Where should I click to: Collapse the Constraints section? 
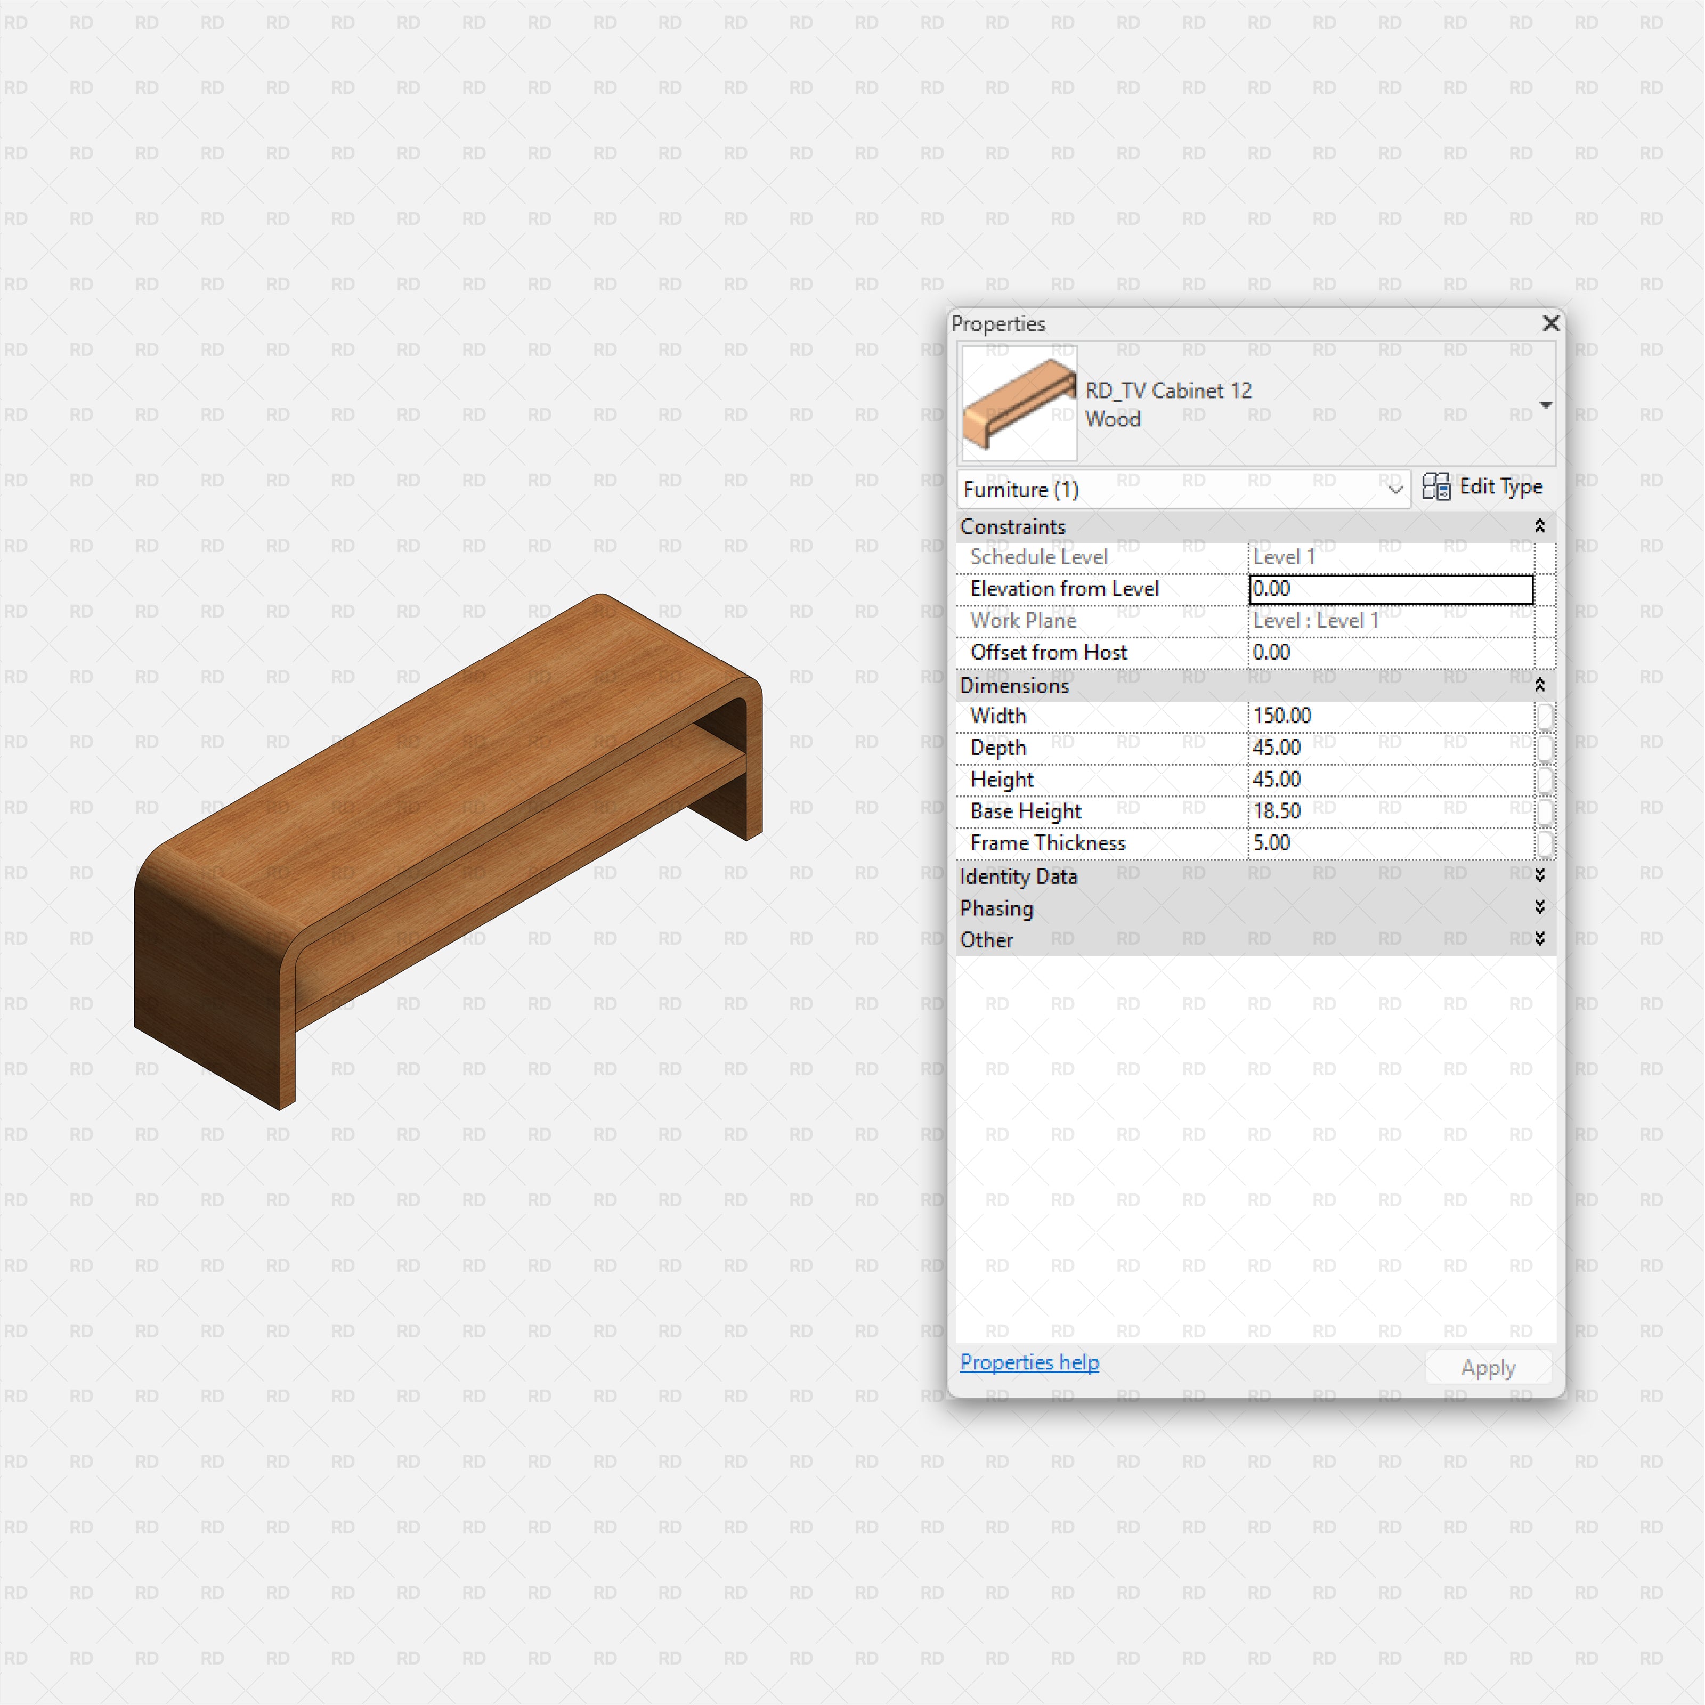(1539, 526)
